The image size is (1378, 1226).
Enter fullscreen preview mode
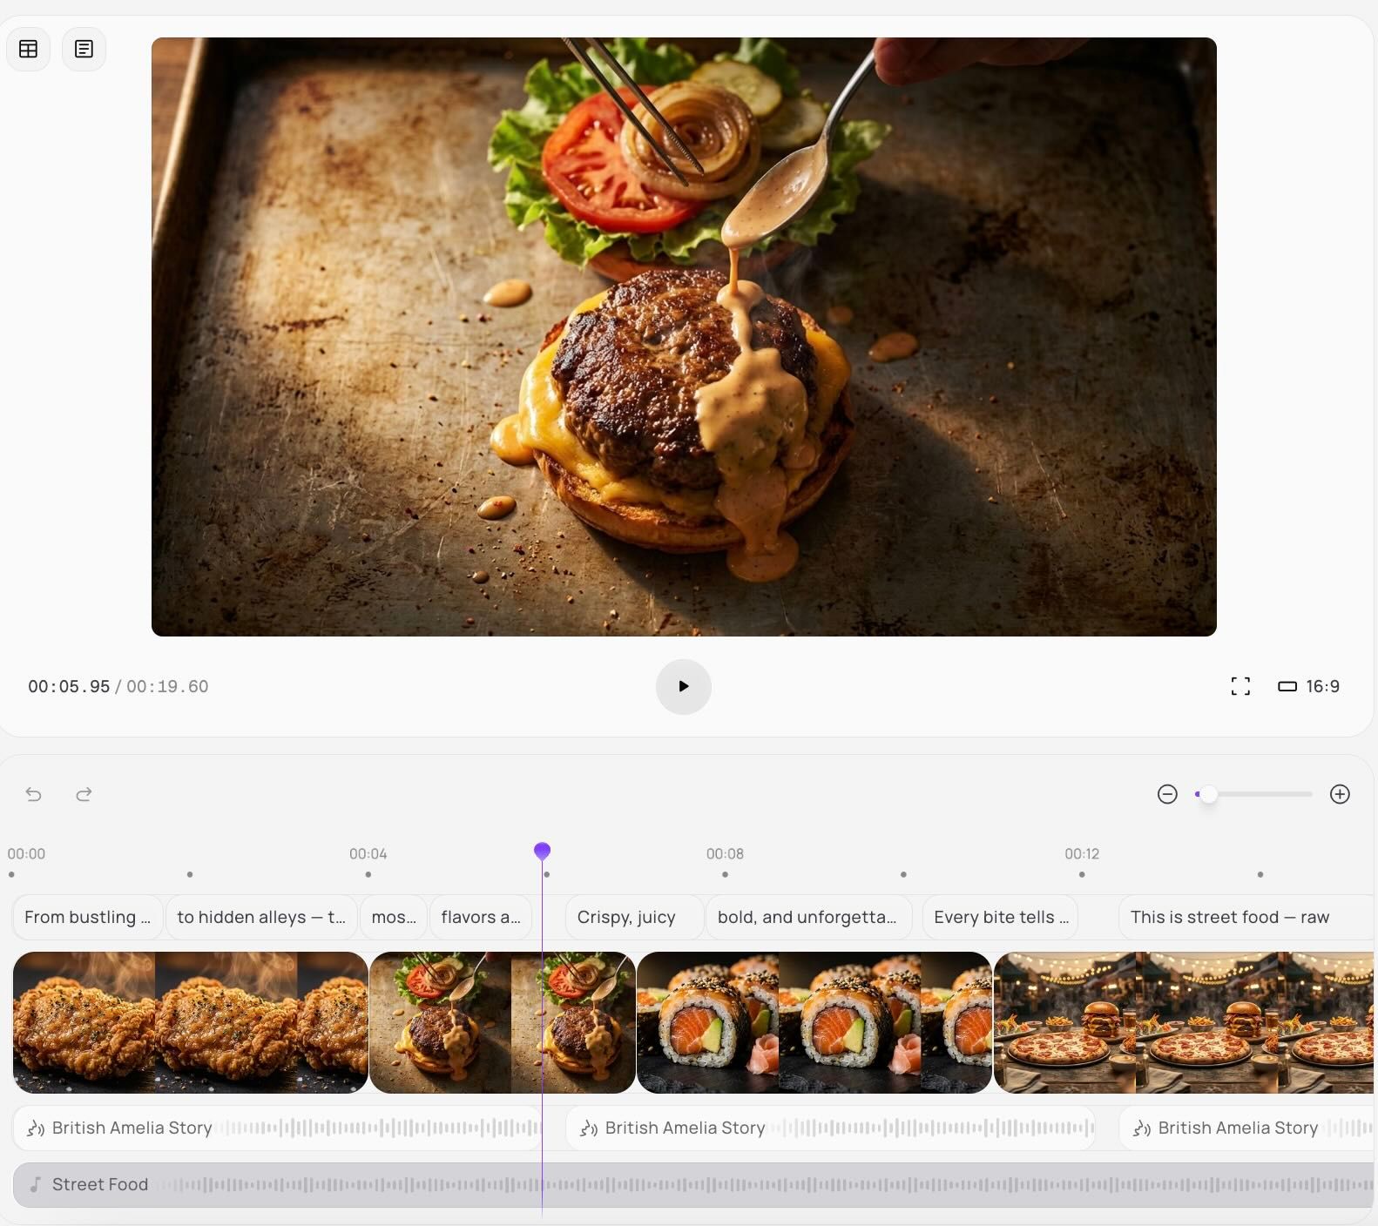click(x=1240, y=686)
